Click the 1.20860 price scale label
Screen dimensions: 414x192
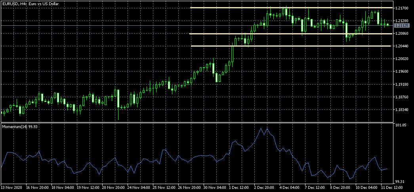pyautogui.click(x=401, y=34)
